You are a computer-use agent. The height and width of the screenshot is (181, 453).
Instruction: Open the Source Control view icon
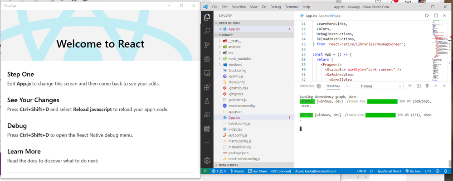click(207, 45)
